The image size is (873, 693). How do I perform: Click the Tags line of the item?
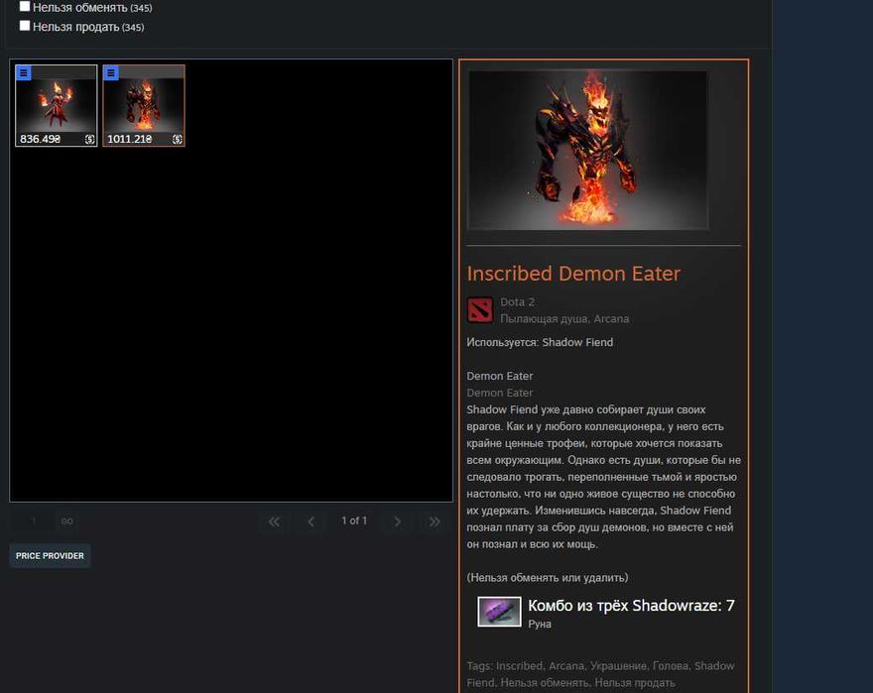pyautogui.click(x=600, y=674)
